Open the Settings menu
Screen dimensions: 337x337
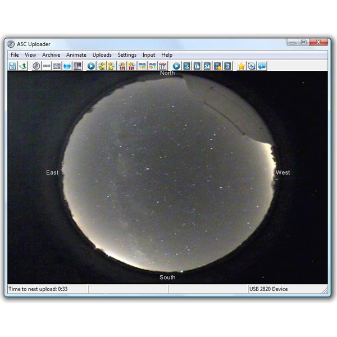click(x=127, y=55)
